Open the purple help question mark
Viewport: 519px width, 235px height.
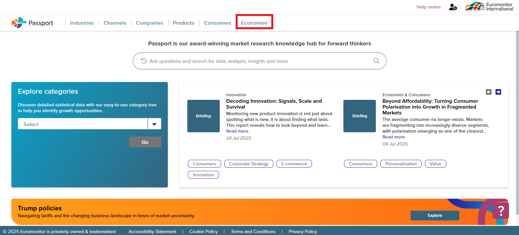tap(500, 211)
